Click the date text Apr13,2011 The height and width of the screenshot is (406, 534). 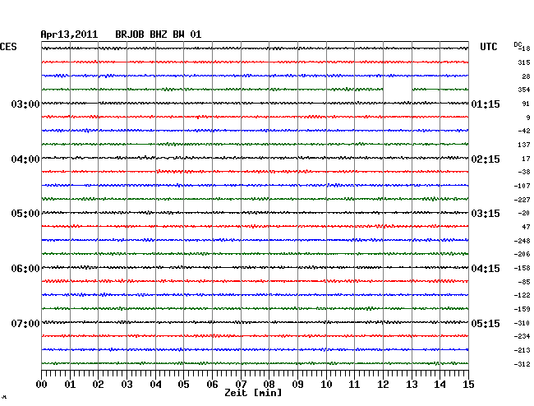tap(69, 35)
